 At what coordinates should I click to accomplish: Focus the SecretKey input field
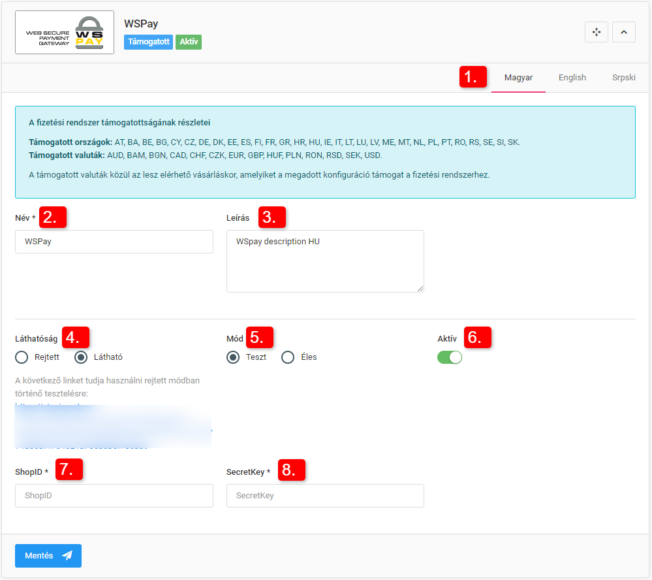[x=325, y=496]
